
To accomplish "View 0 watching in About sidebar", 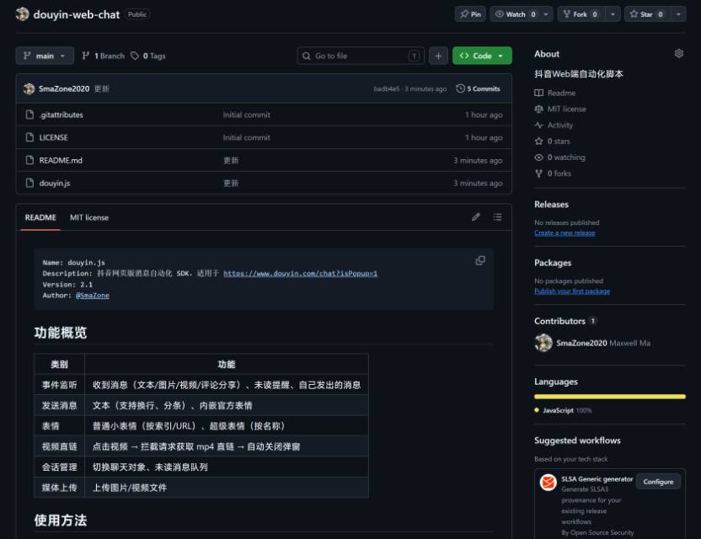I will click(559, 157).
